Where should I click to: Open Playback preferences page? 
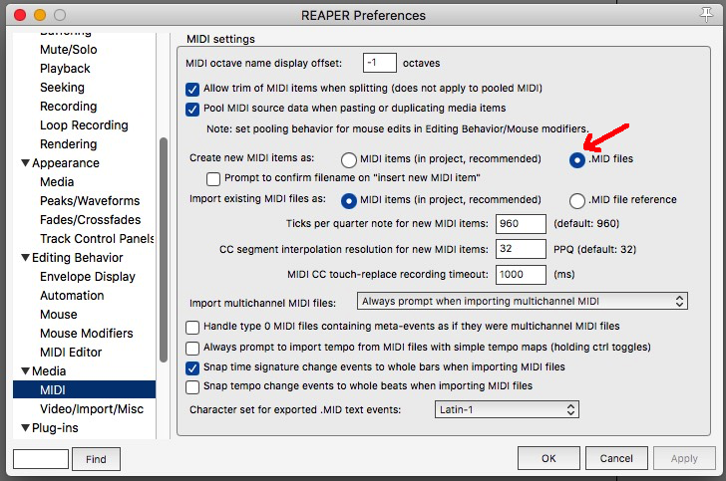65,69
